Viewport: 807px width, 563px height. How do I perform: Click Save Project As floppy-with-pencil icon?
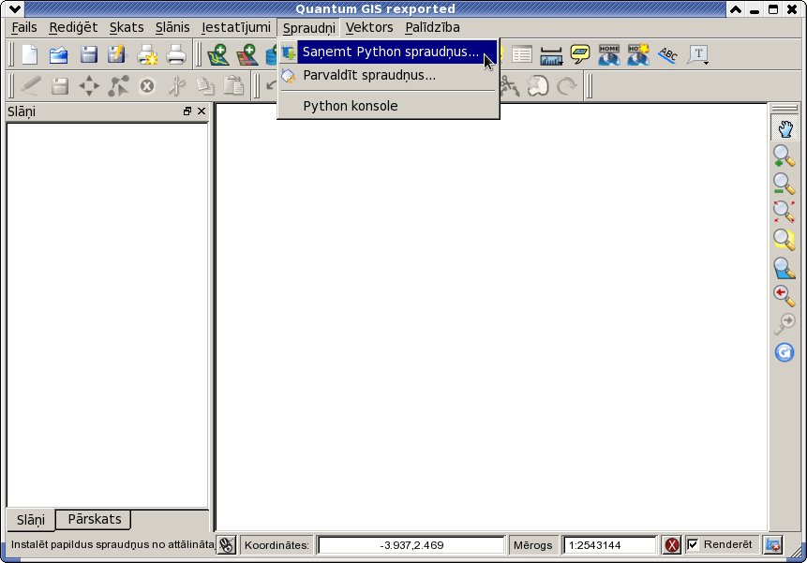[x=117, y=54]
